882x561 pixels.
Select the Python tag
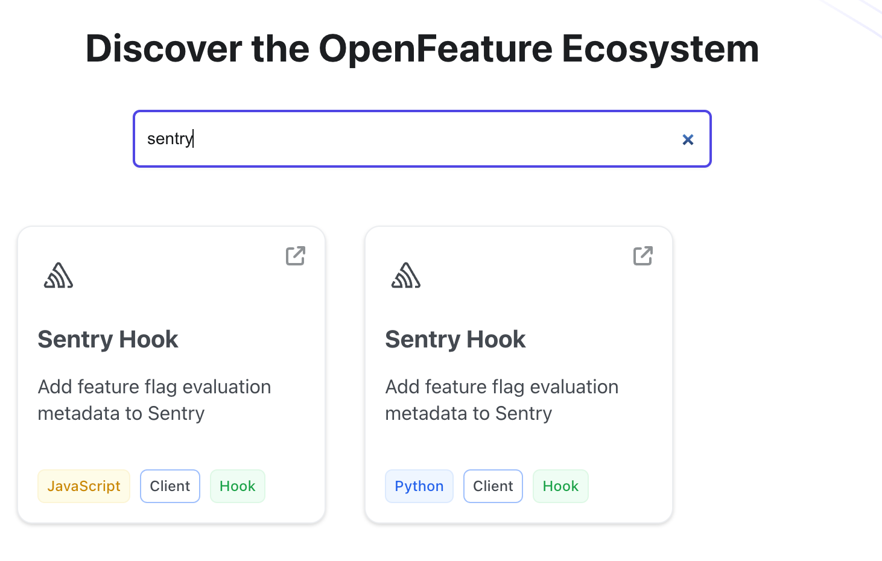[x=419, y=486]
